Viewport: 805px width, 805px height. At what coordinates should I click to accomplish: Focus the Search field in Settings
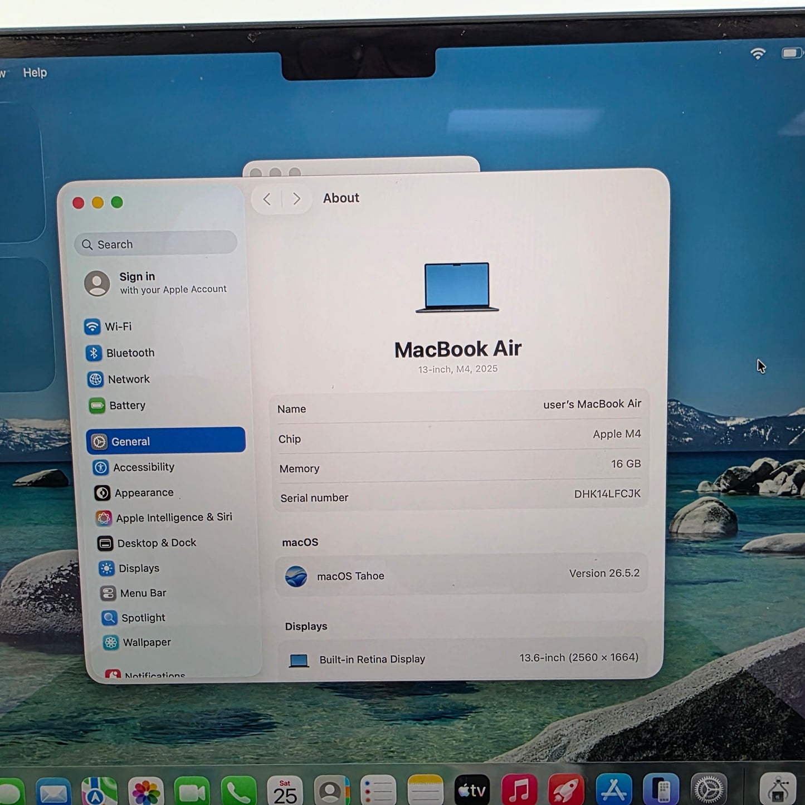156,244
